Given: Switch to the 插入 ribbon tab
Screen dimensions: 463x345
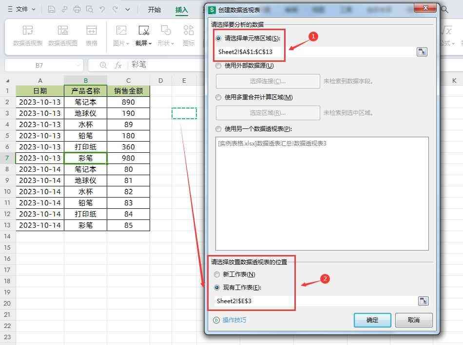Looking at the screenshot, I should pyautogui.click(x=181, y=10).
